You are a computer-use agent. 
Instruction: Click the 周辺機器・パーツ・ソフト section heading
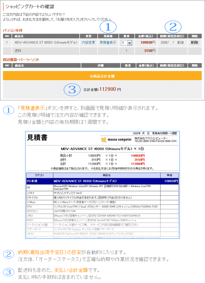point(21,60)
